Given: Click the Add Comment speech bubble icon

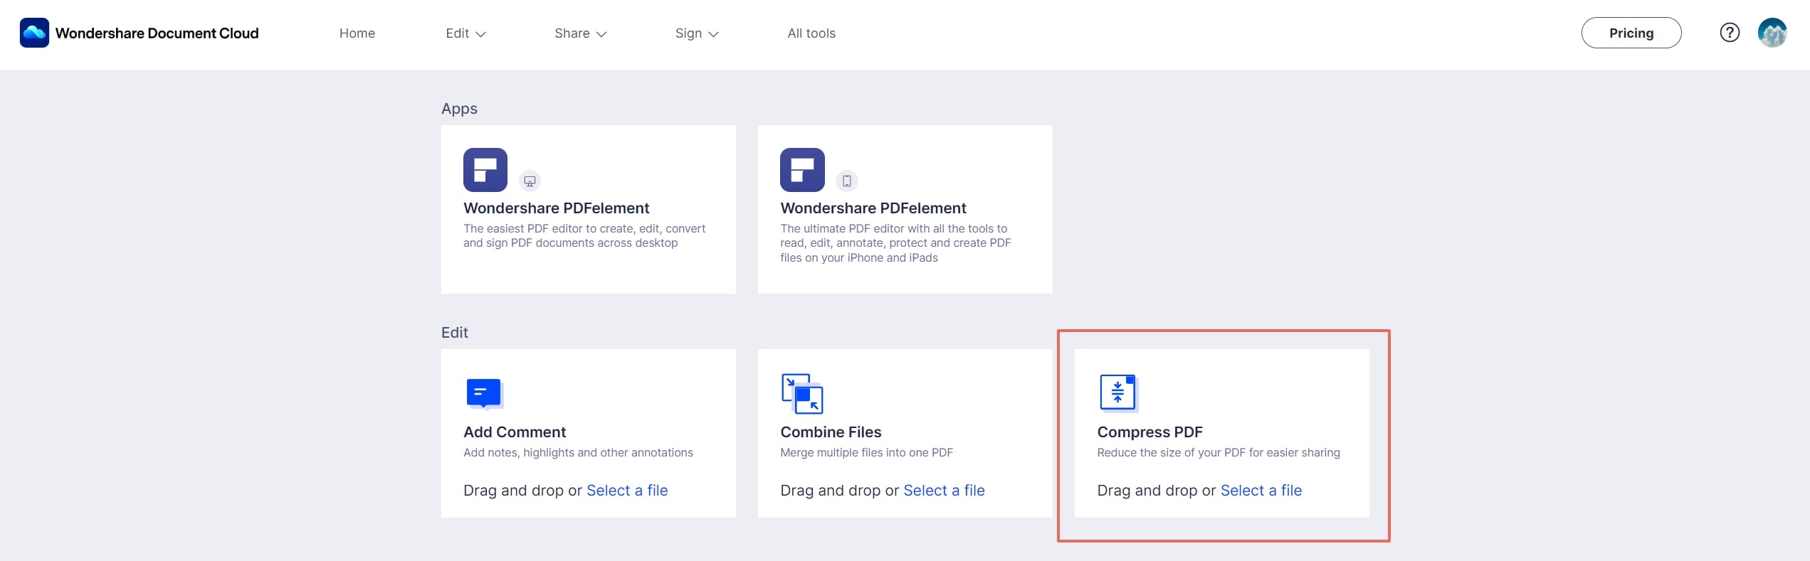Looking at the screenshot, I should [x=484, y=393].
